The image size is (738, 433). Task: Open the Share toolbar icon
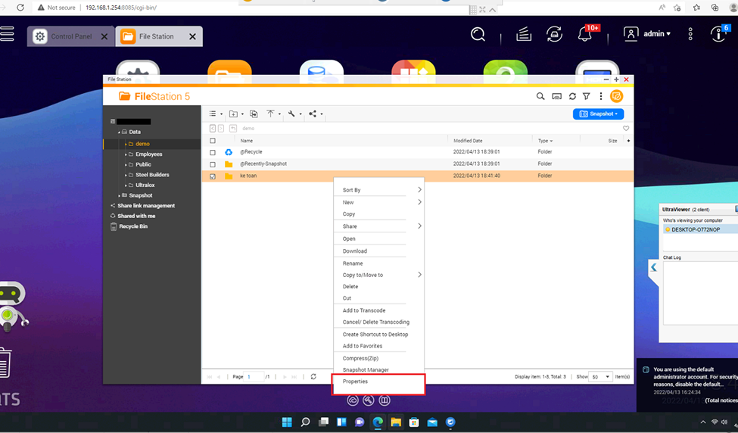click(313, 114)
